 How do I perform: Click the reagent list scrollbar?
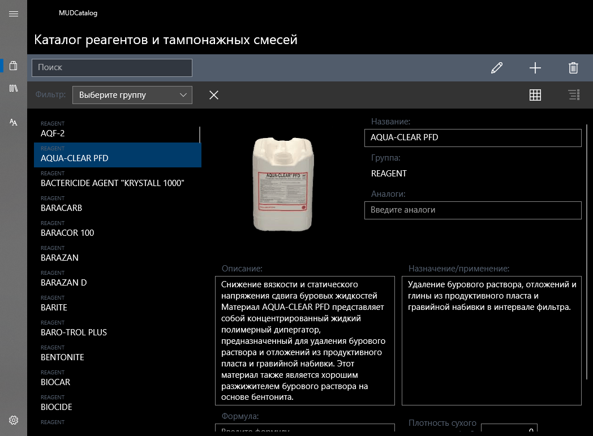coord(200,135)
